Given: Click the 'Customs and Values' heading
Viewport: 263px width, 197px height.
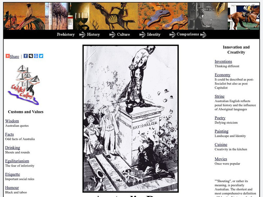Looking at the screenshot, I should click(x=26, y=112).
